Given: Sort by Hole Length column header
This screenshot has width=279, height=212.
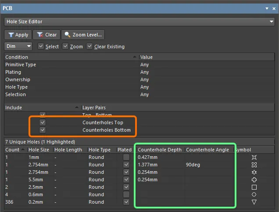Looking at the screenshot, I should point(70,150).
